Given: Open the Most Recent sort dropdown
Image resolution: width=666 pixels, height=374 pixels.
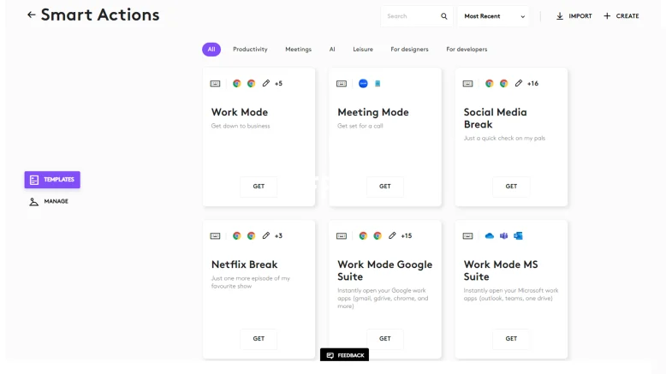Looking at the screenshot, I should coord(494,16).
